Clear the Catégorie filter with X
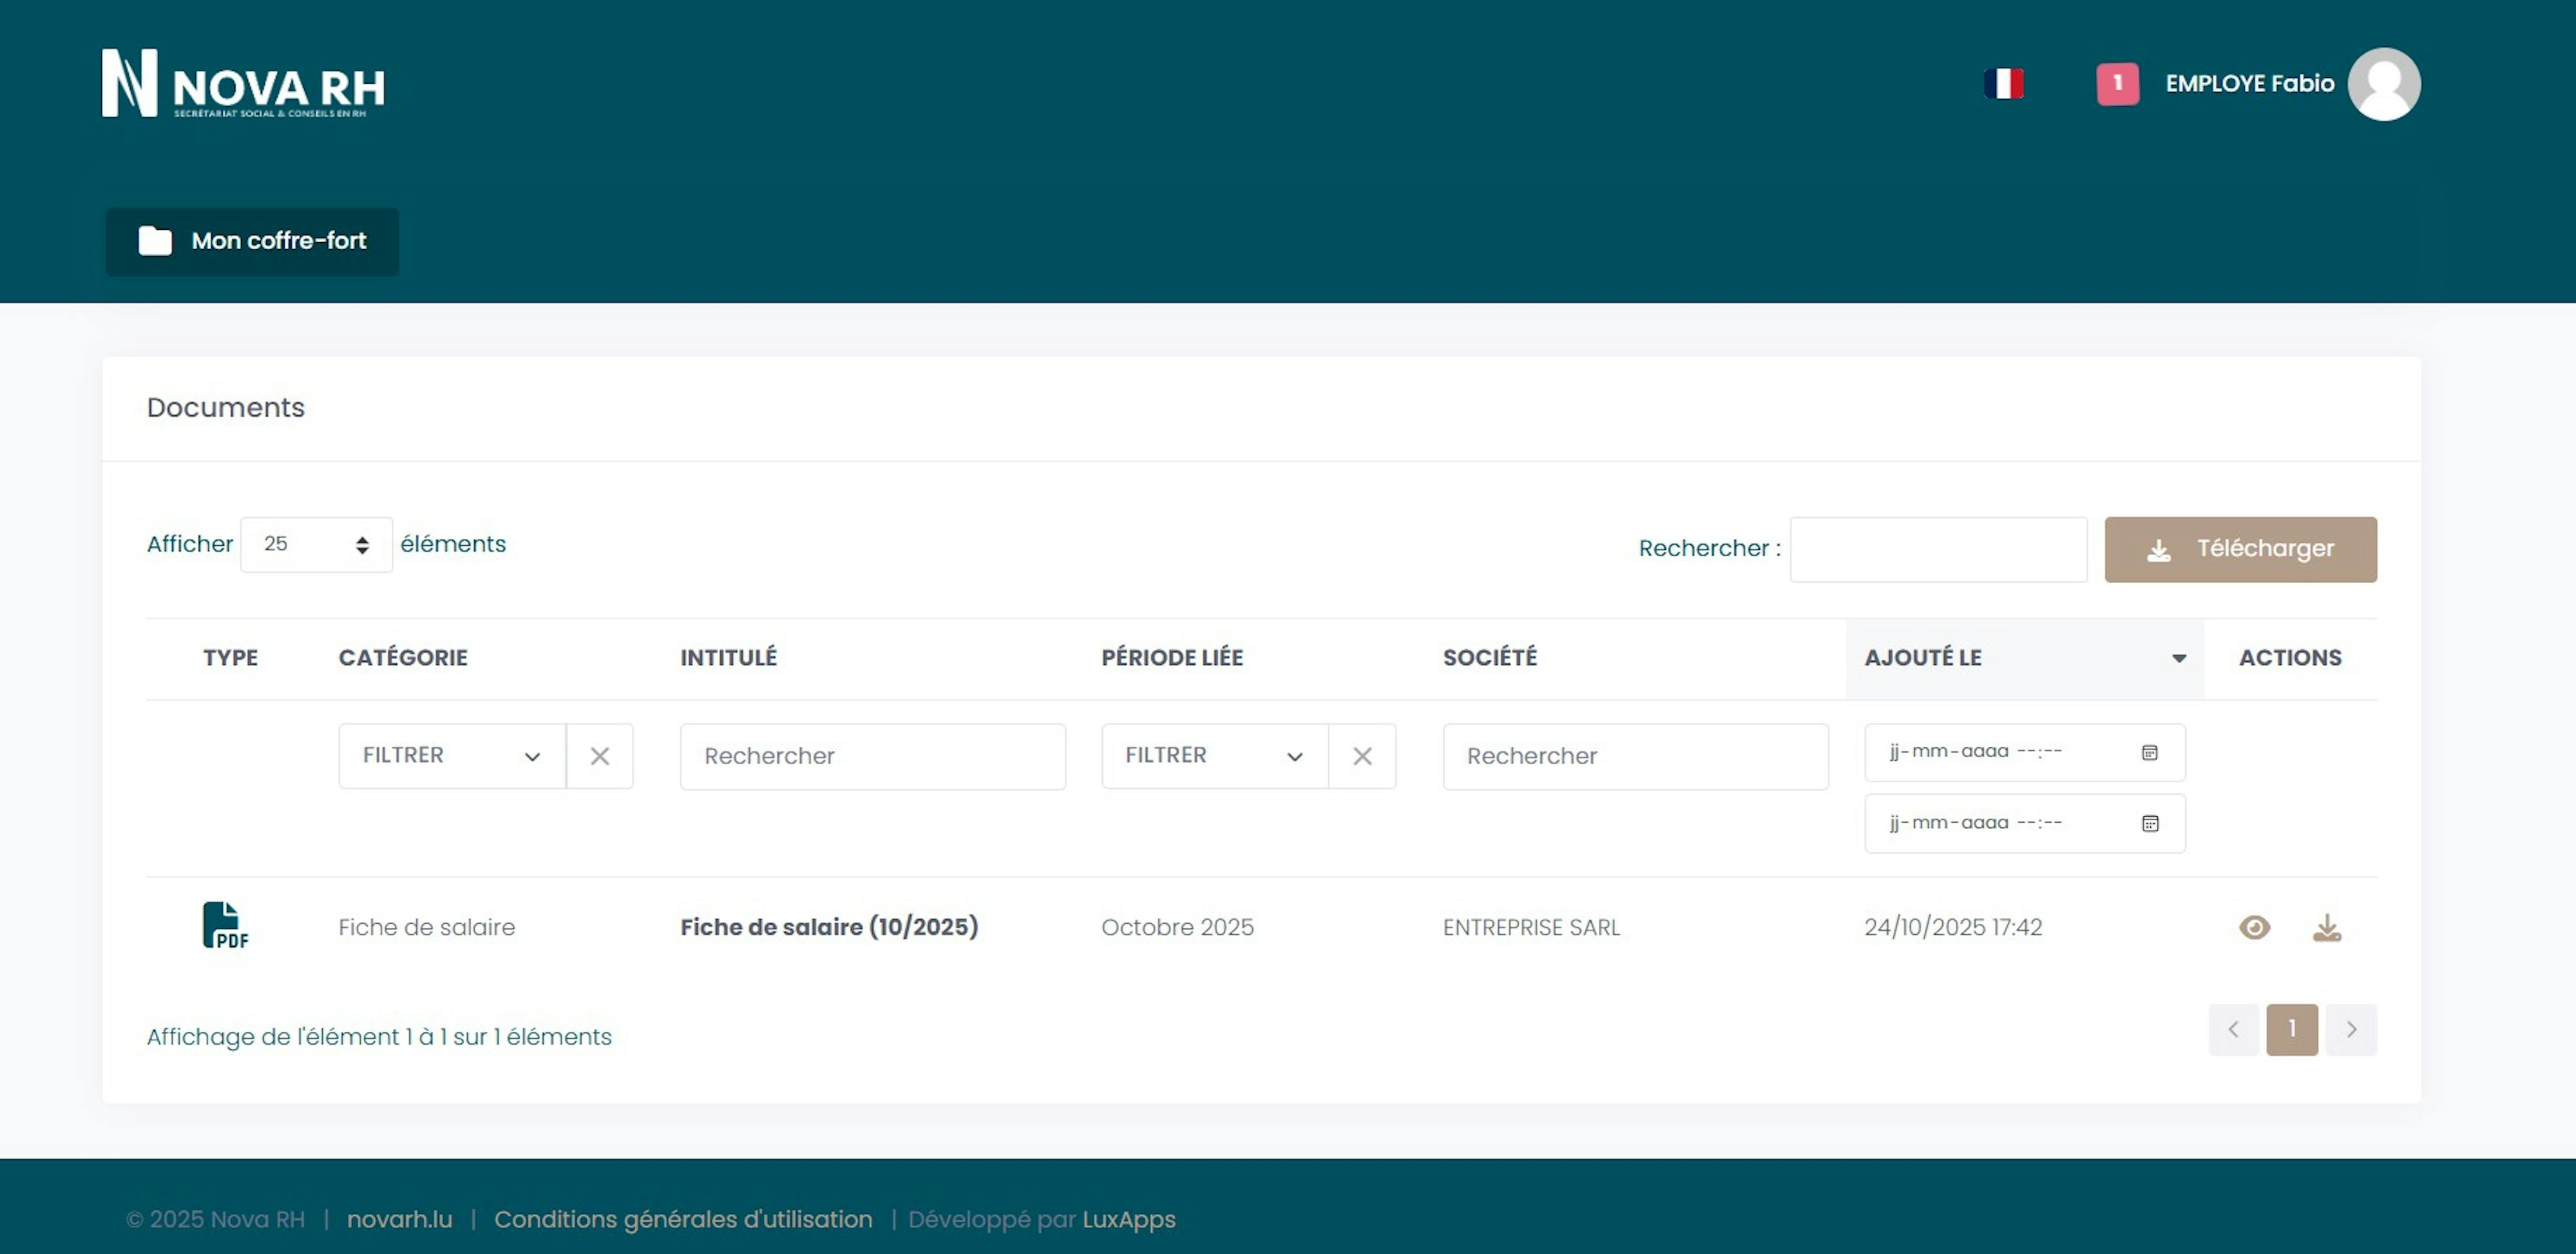The width and height of the screenshot is (2576, 1254). pyautogui.click(x=599, y=756)
